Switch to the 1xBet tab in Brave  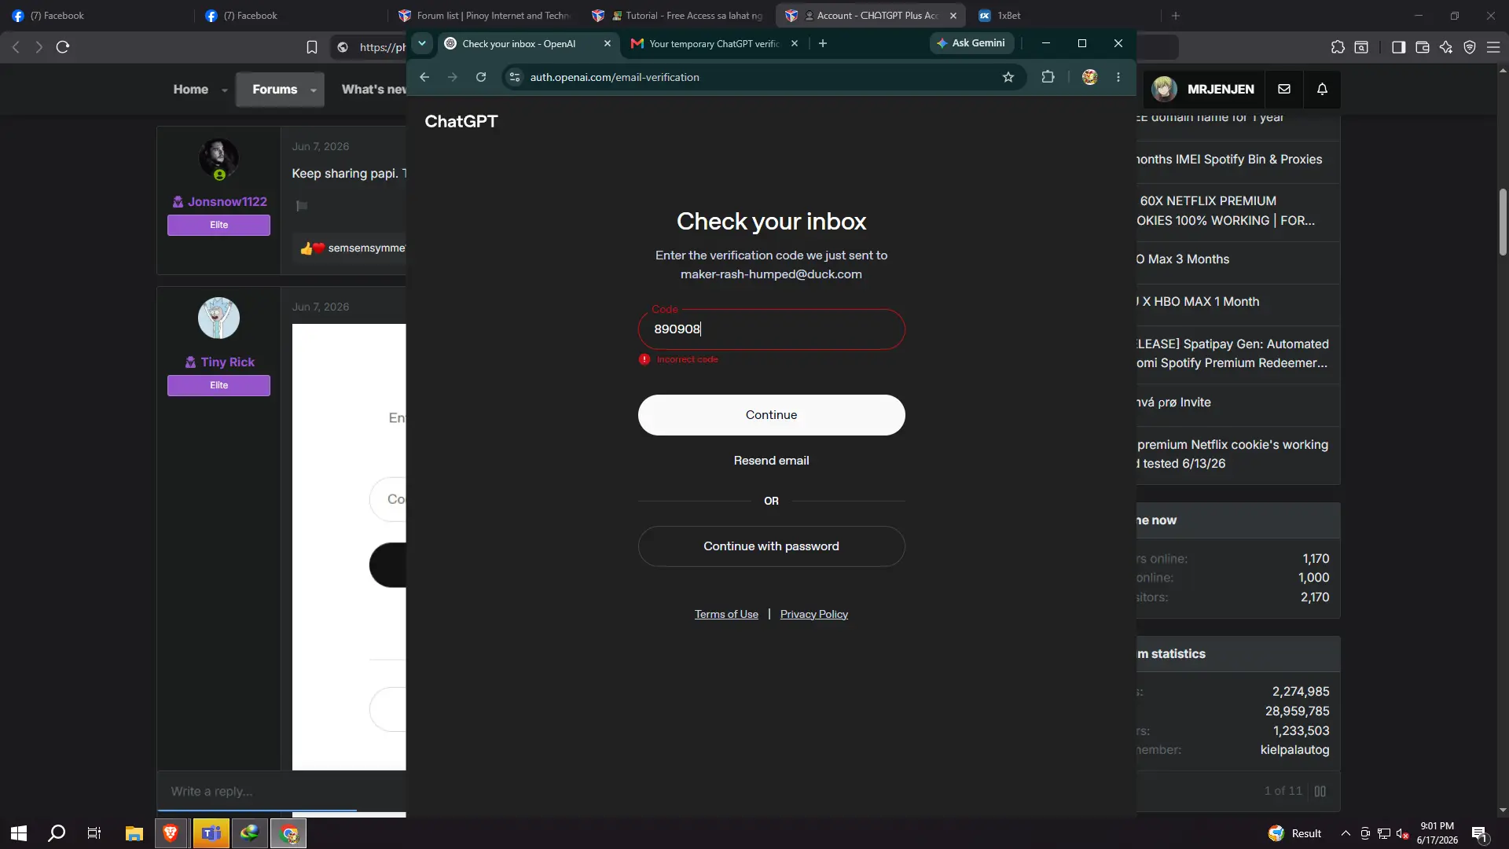[x=1008, y=15]
